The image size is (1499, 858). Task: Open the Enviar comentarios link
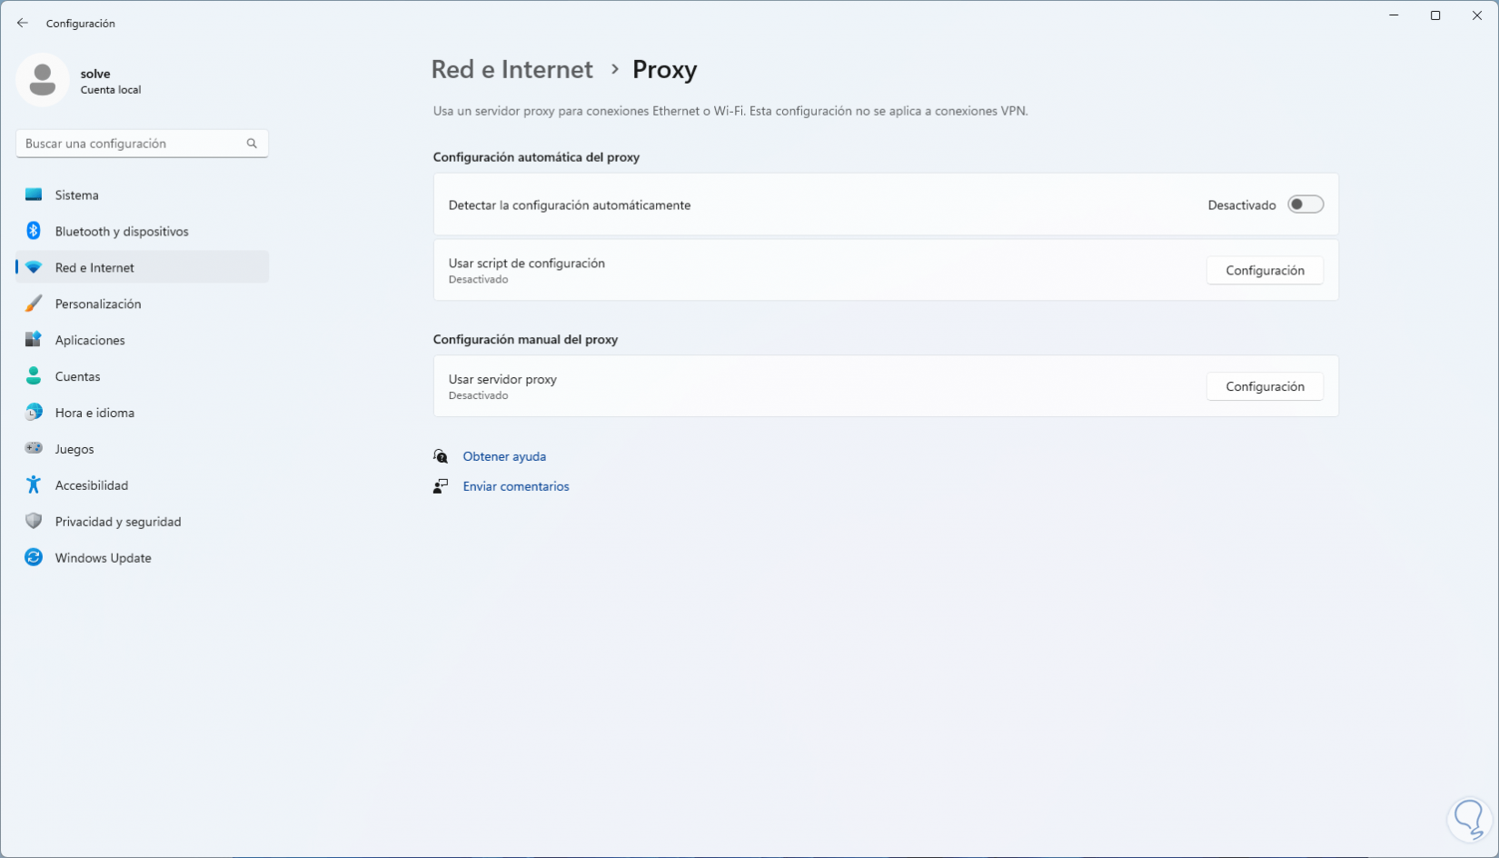516,486
